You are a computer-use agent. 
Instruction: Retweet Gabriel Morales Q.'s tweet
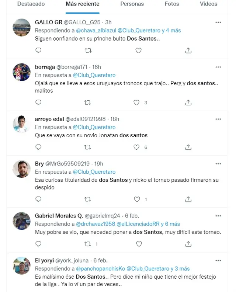88,244
